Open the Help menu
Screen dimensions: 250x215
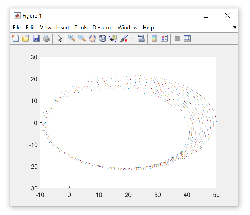tap(148, 28)
